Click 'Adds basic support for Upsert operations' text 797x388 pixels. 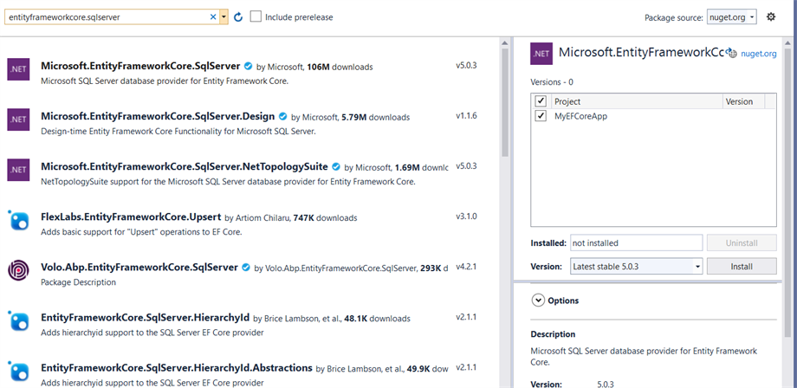click(x=141, y=232)
